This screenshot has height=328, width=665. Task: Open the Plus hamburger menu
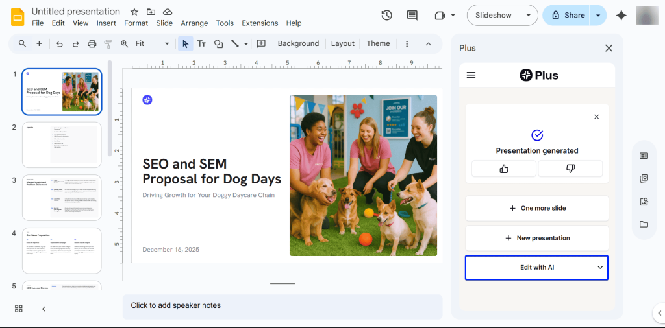[471, 75]
